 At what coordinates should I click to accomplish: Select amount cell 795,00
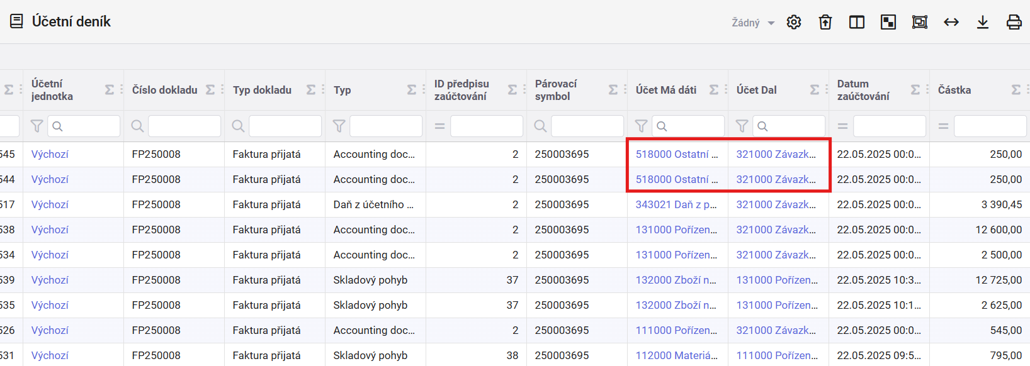coord(980,355)
